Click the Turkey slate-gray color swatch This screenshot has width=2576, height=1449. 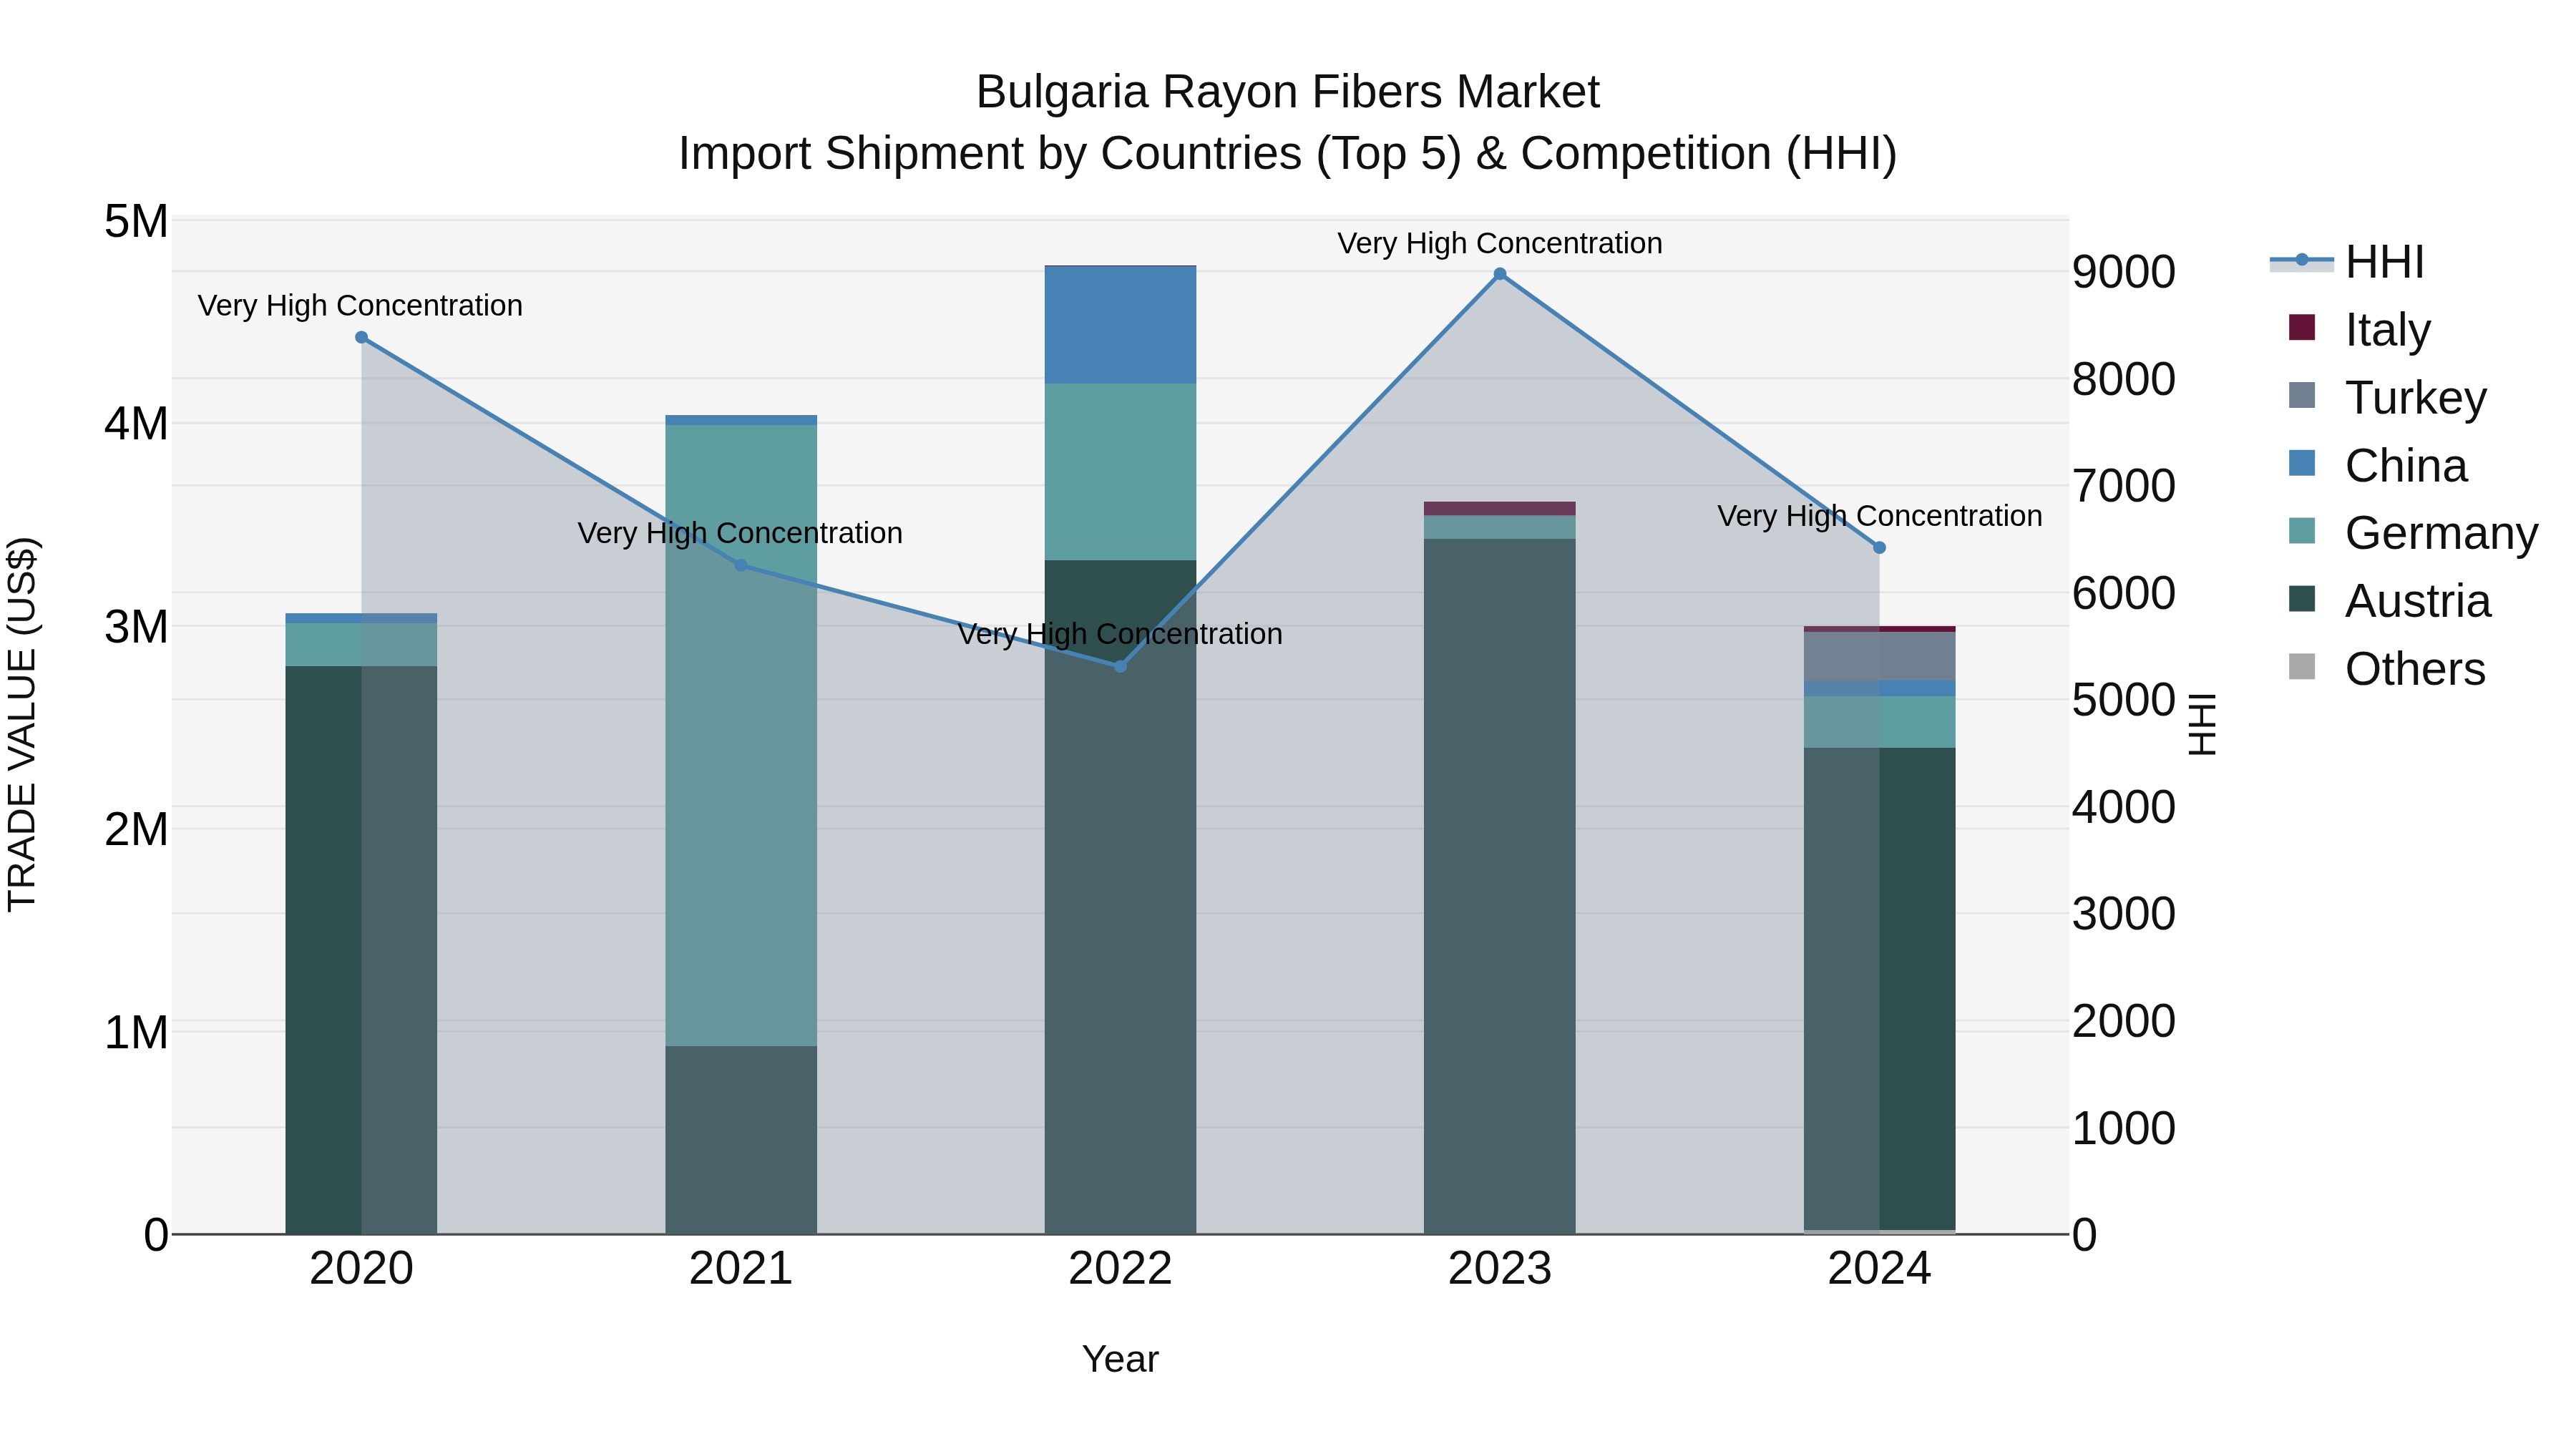point(2302,395)
